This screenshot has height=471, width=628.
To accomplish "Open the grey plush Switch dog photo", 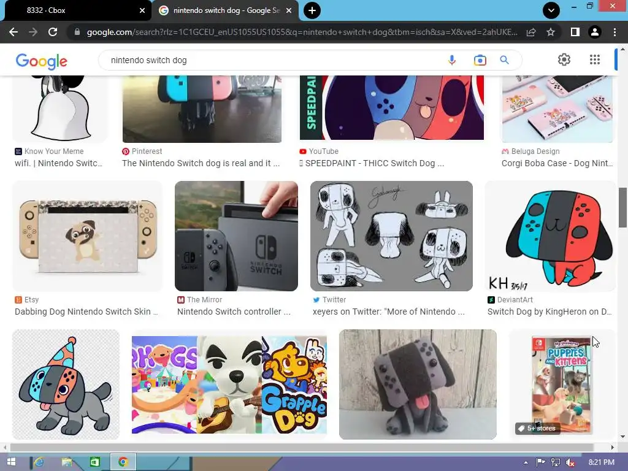I will coord(418,385).
